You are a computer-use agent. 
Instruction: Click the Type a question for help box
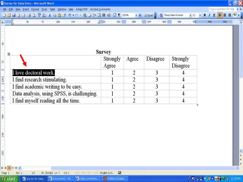222,9
